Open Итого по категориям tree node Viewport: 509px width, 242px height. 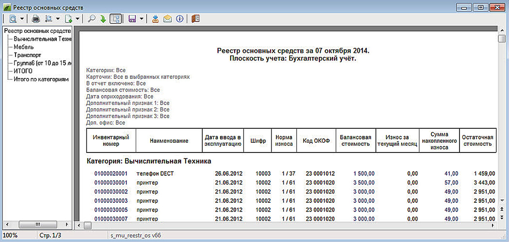coord(41,79)
